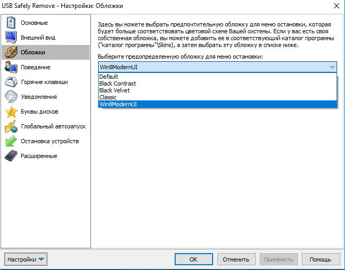345x270 pixels.
Task: Click the Обложки palette icon
Action: tap(11, 52)
